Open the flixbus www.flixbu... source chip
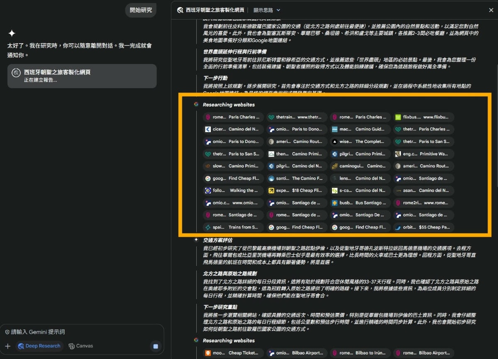This screenshot has width=498, height=359. 424,117
